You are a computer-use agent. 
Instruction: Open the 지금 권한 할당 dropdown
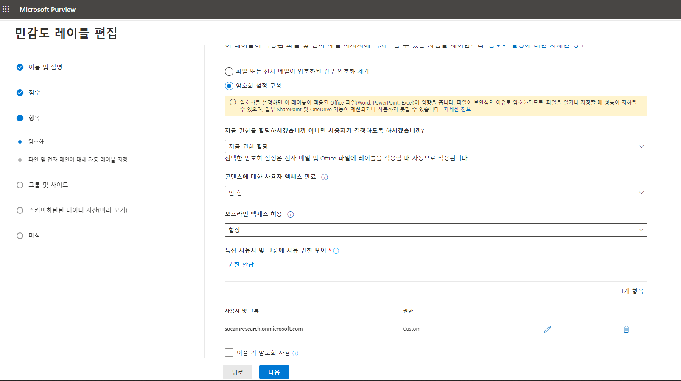click(436, 146)
